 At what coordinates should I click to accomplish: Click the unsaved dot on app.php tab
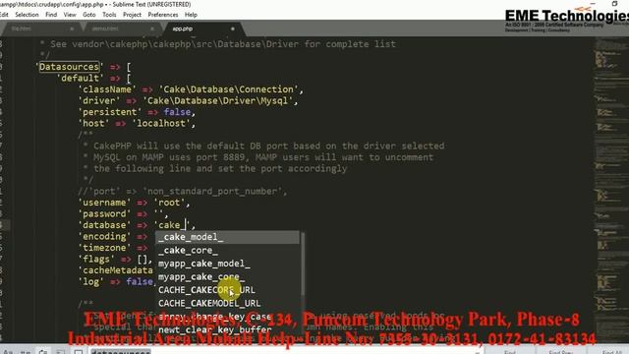pyautogui.click(x=233, y=29)
